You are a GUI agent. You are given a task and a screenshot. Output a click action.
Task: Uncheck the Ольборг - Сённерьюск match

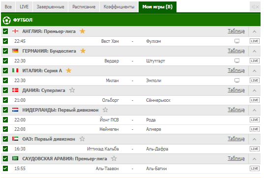pyautogui.click(x=5, y=100)
